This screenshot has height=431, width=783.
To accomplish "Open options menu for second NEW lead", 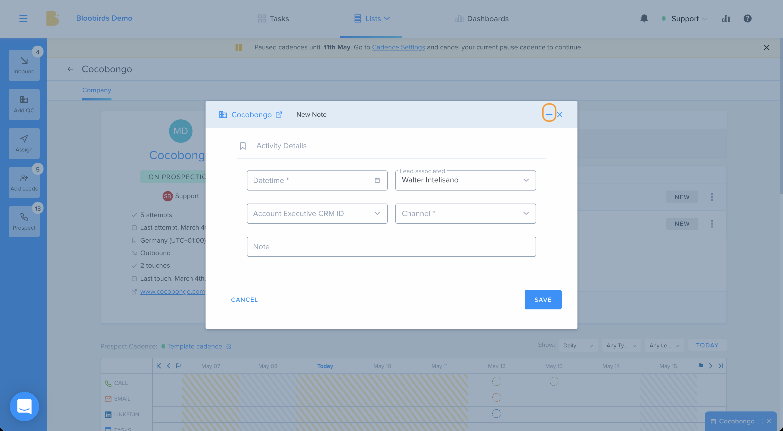I will [712, 224].
